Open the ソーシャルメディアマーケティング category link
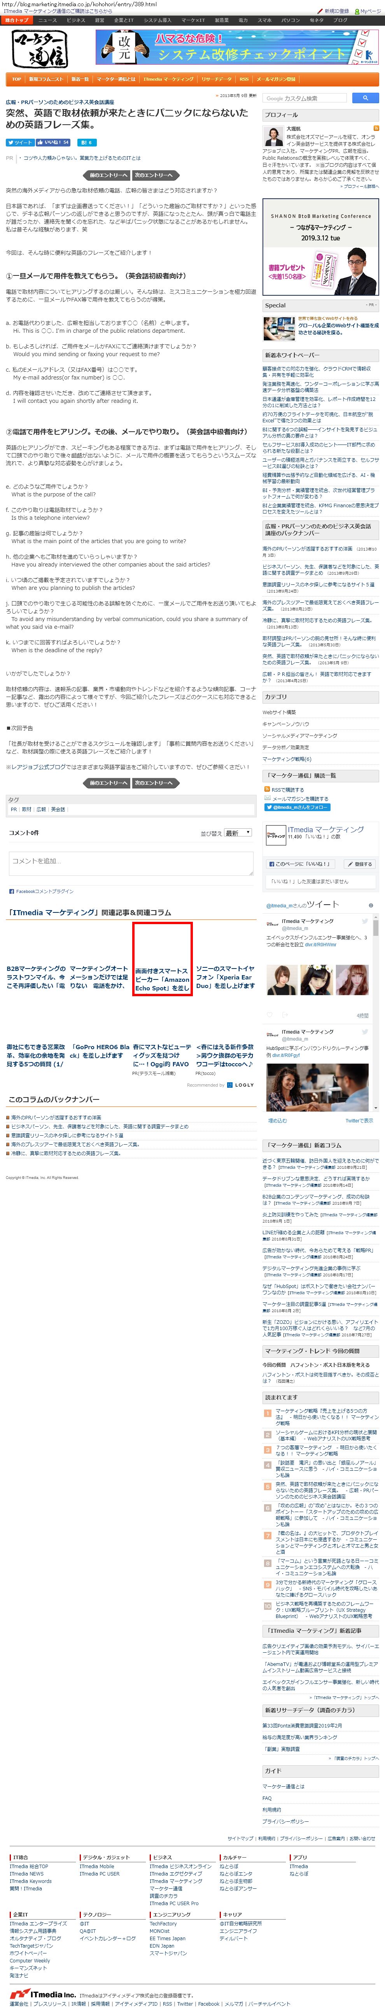 [x=300, y=735]
